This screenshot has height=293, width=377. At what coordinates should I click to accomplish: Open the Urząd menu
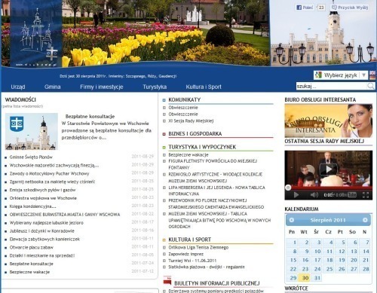tap(18, 87)
